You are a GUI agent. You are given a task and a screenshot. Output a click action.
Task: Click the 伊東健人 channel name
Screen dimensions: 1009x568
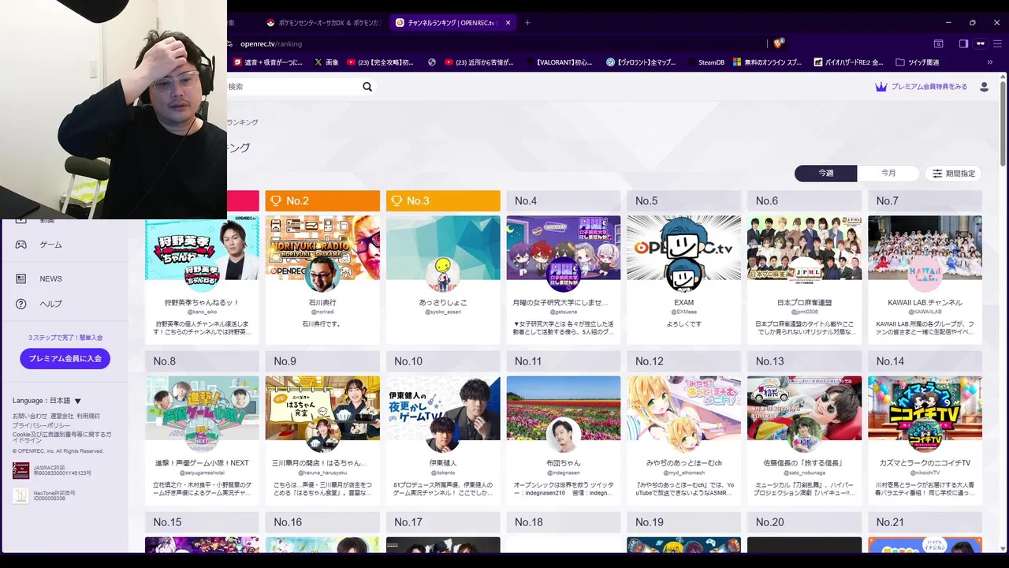(x=443, y=463)
